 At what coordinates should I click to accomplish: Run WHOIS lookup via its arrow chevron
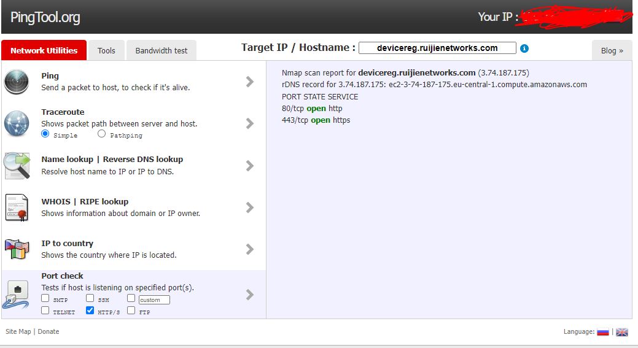coord(249,207)
